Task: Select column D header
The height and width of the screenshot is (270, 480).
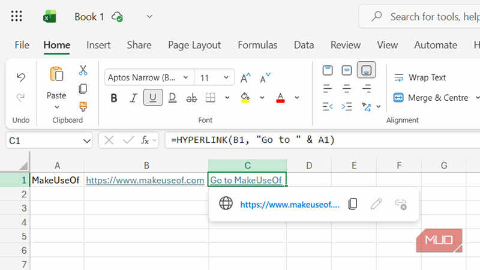Action: click(x=309, y=166)
